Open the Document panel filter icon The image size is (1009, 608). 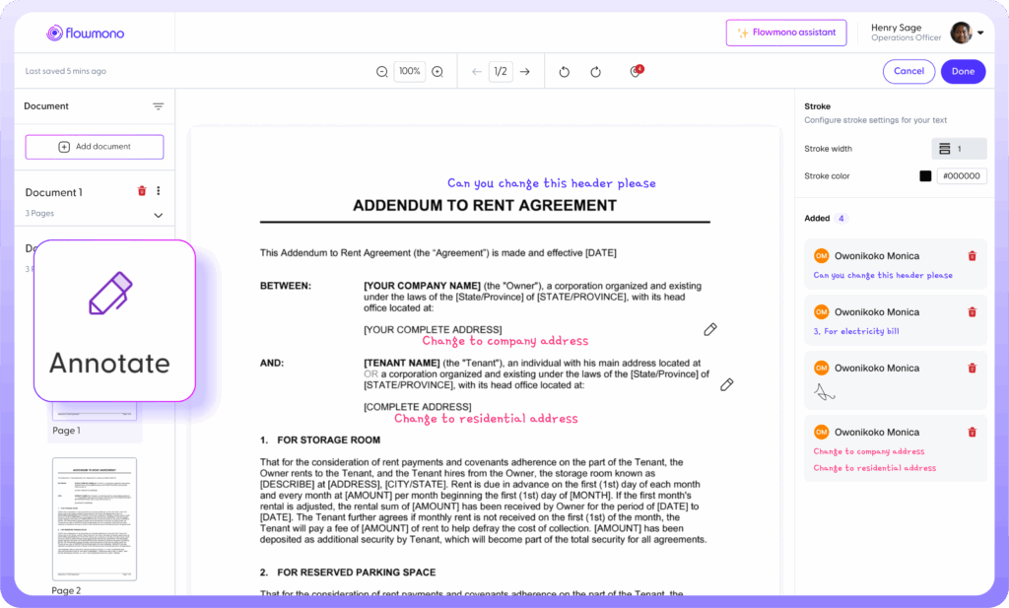(x=158, y=106)
